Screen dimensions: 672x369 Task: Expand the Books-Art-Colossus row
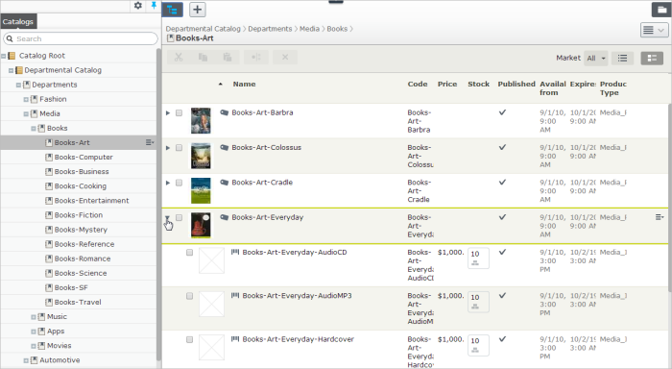[x=168, y=148]
